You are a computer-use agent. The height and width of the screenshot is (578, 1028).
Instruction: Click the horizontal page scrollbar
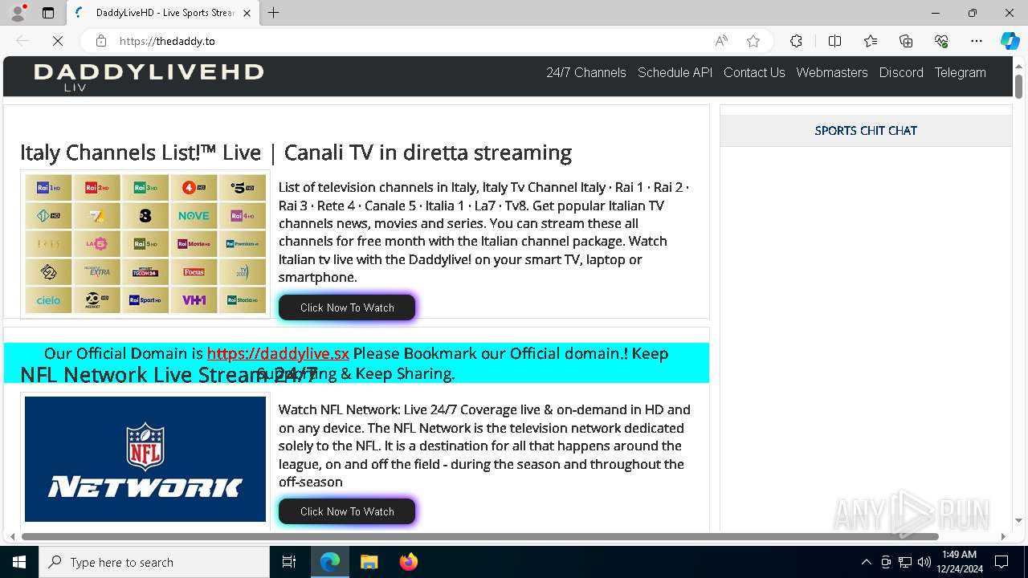(x=480, y=536)
